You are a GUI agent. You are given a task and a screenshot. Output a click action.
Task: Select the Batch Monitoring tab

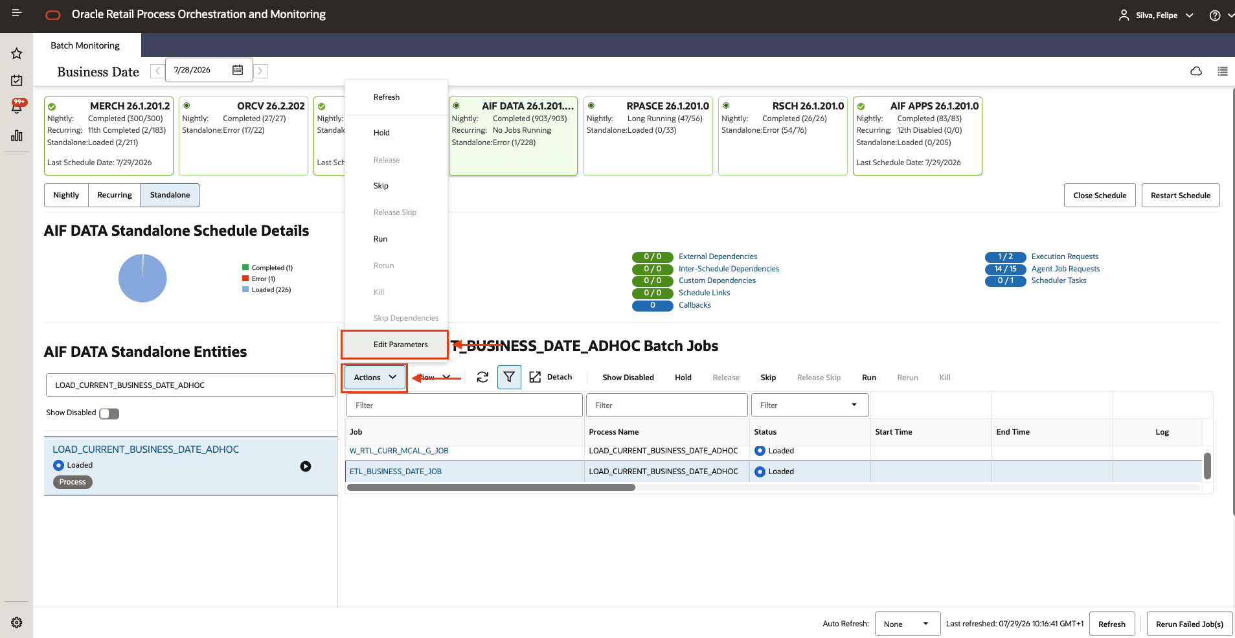(85, 45)
